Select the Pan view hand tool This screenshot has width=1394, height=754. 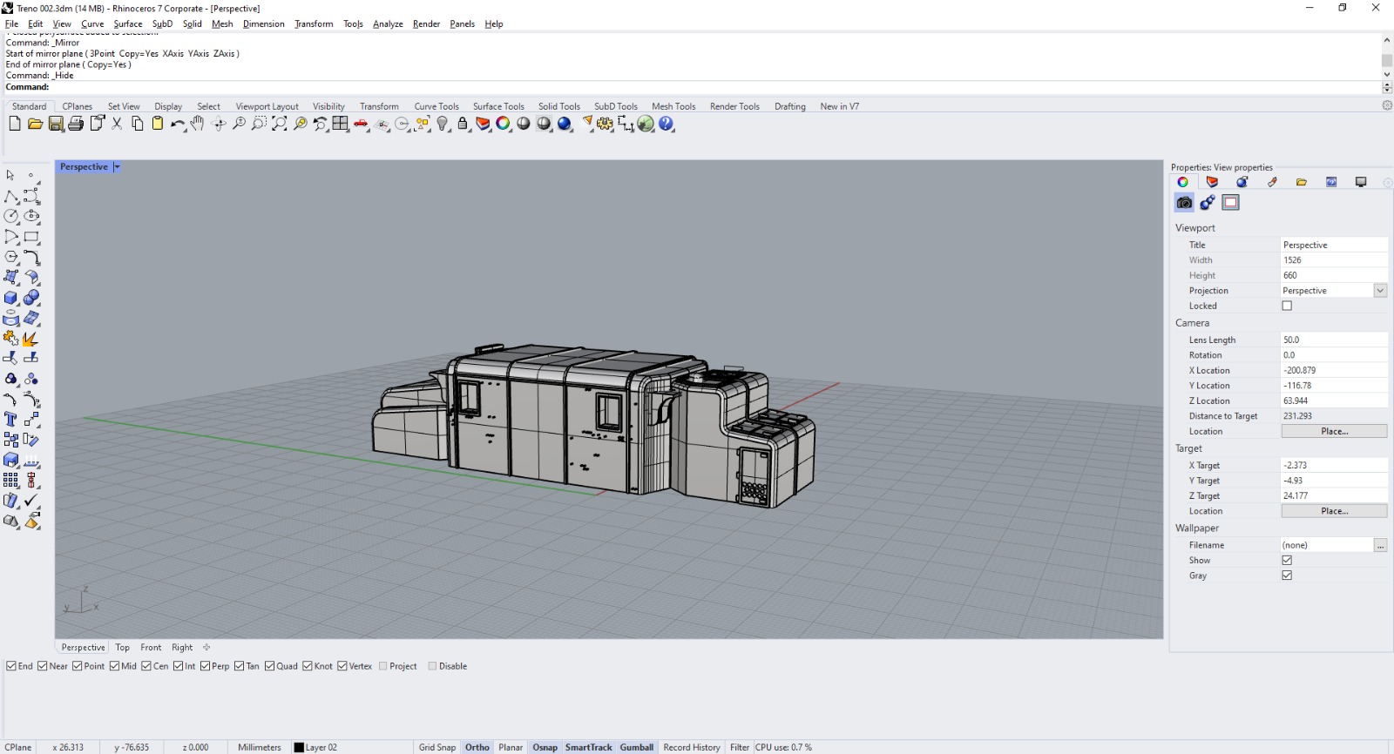pos(198,124)
